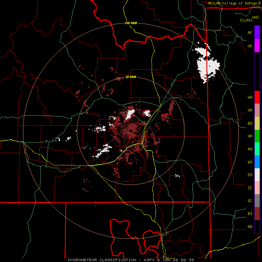Click the ND black legend swatch

[x=257, y=226]
